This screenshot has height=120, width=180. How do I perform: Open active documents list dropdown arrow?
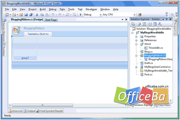pos(122,20)
